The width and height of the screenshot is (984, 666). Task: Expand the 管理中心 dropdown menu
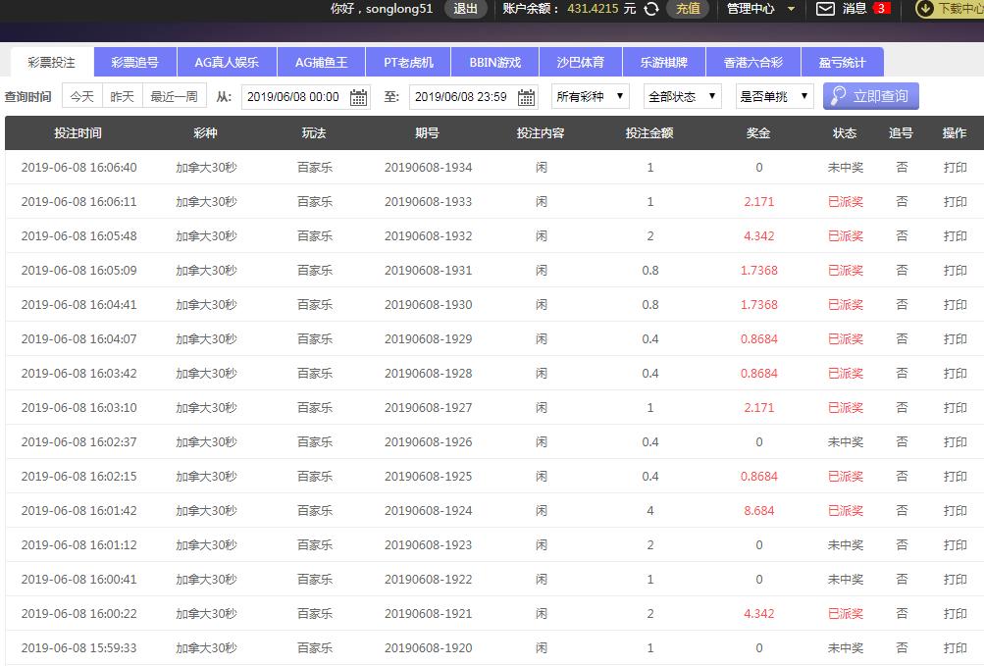(x=761, y=9)
